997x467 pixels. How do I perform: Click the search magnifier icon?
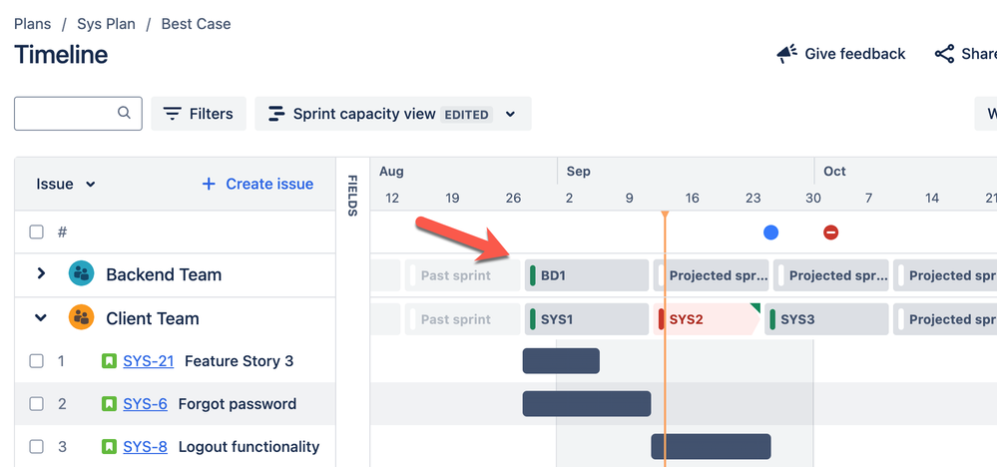pyautogui.click(x=125, y=113)
